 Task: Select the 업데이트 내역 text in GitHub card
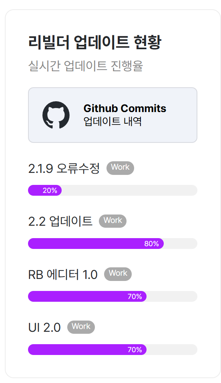click(113, 121)
